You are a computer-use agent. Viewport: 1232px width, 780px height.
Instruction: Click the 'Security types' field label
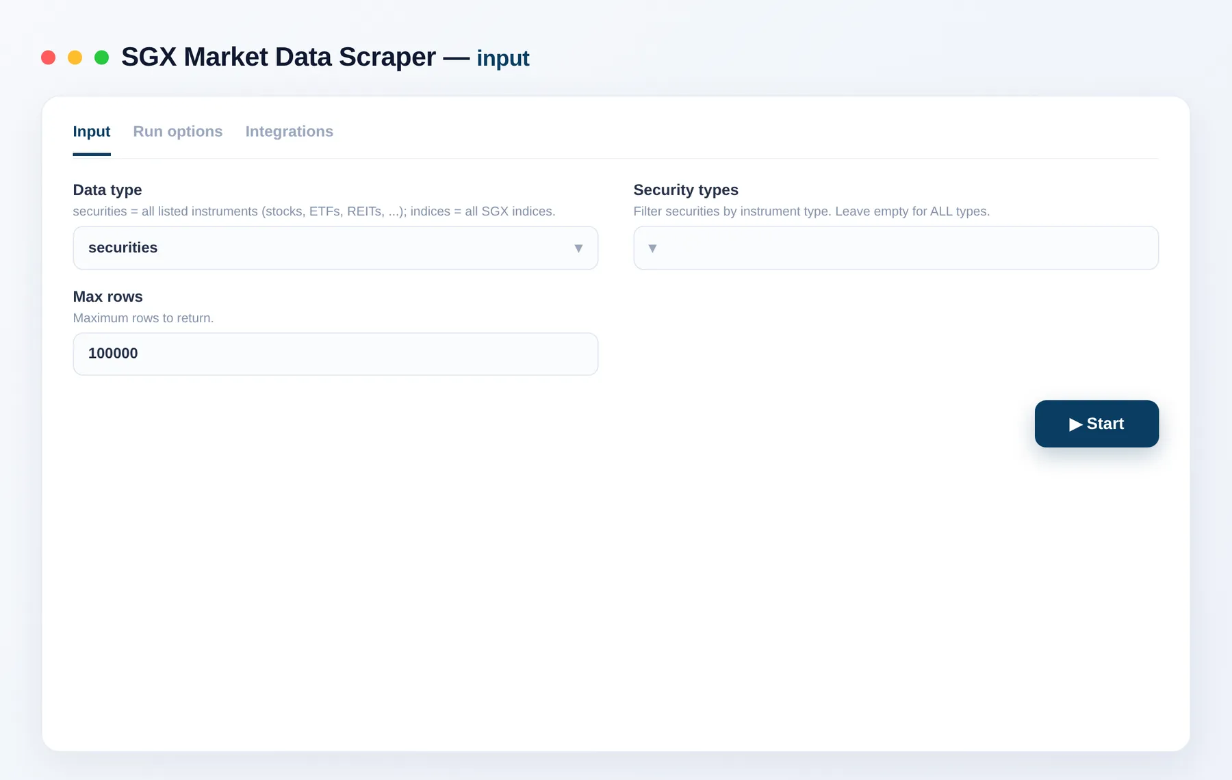686,190
